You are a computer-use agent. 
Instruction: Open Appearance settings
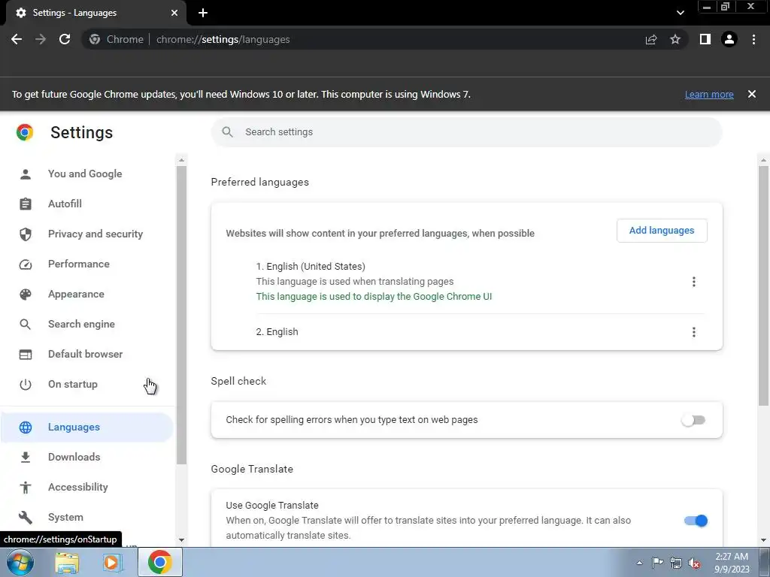click(x=87, y=295)
